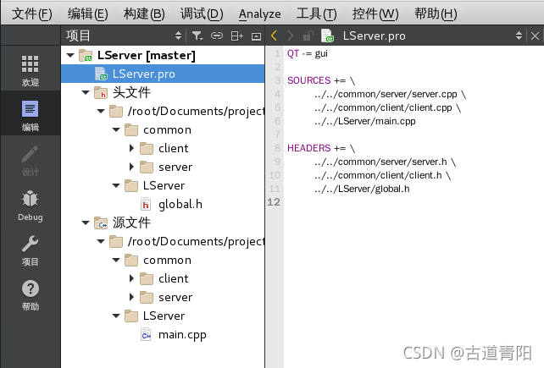Open the 帮助(H) menu
Viewport: 544px width, 368px height.
pyautogui.click(x=436, y=14)
